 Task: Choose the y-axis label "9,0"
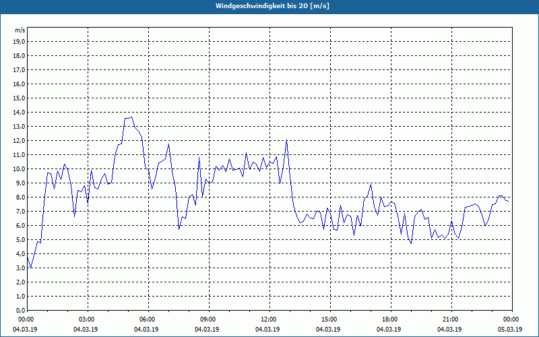[20, 183]
